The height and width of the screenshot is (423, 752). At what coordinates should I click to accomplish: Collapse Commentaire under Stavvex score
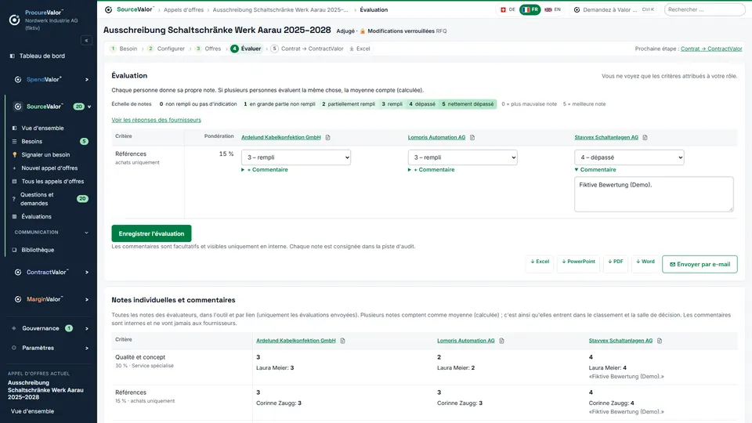click(x=595, y=170)
